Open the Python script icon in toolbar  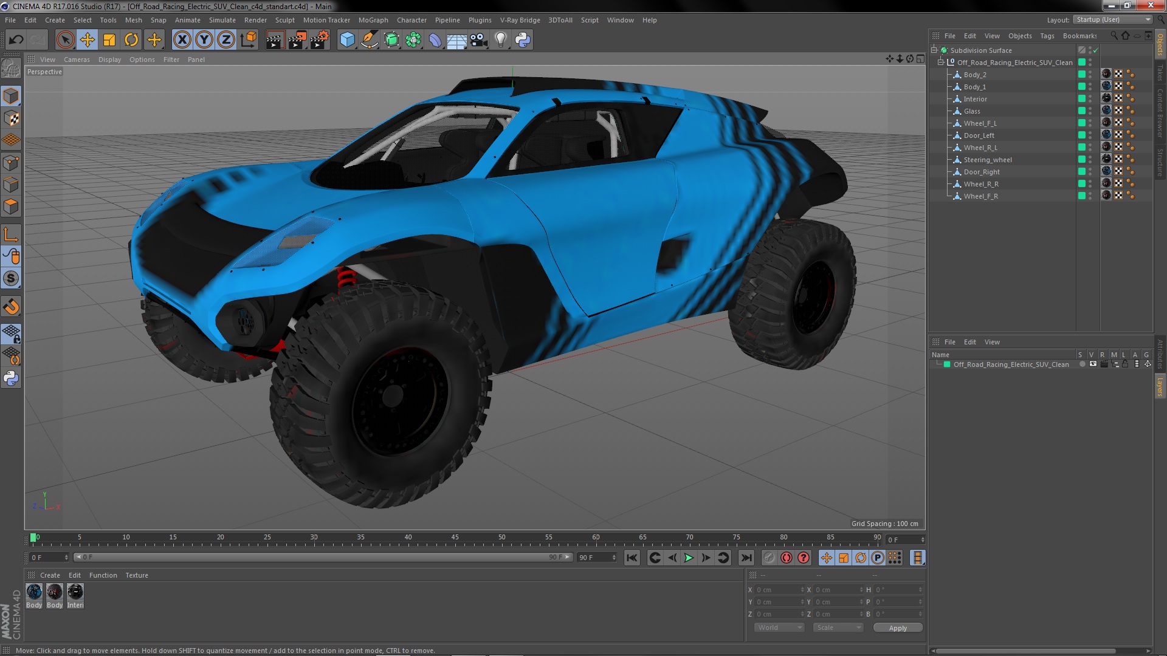coord(523,40)
